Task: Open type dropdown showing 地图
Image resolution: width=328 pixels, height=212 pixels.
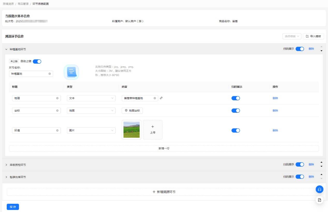Action: click(x=91, y=111)
